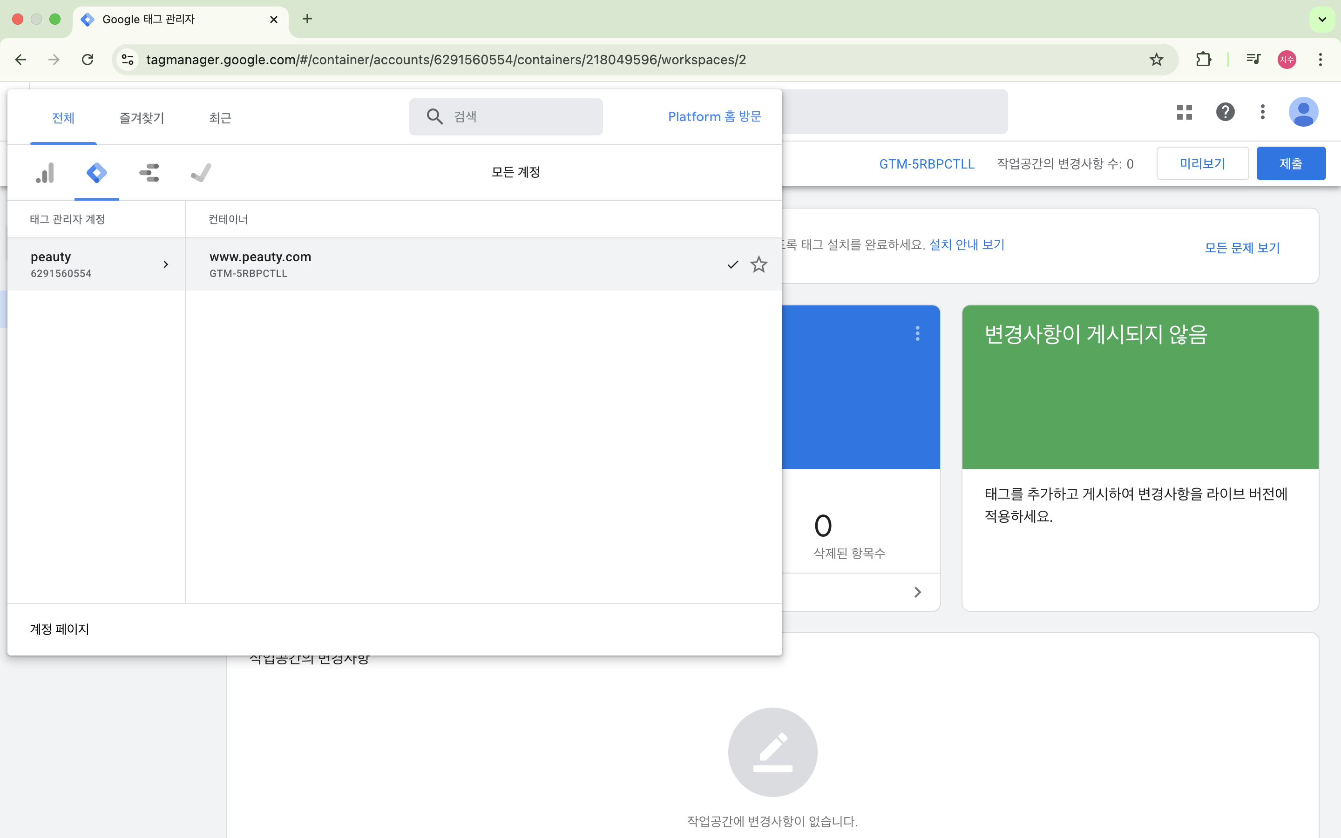Click the browser extensions puzzle icon

point(1203,59)
